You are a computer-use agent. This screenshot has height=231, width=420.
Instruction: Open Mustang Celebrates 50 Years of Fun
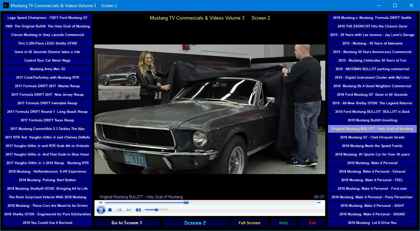click(x=372, y=61)
